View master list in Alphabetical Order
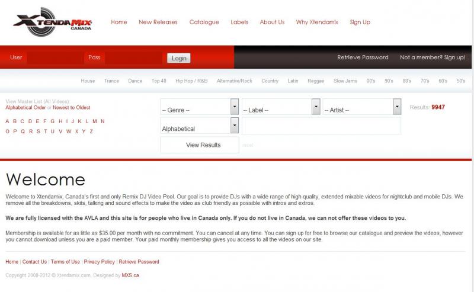The width and height of the screenshot is (474, 292). click(25, 108)
